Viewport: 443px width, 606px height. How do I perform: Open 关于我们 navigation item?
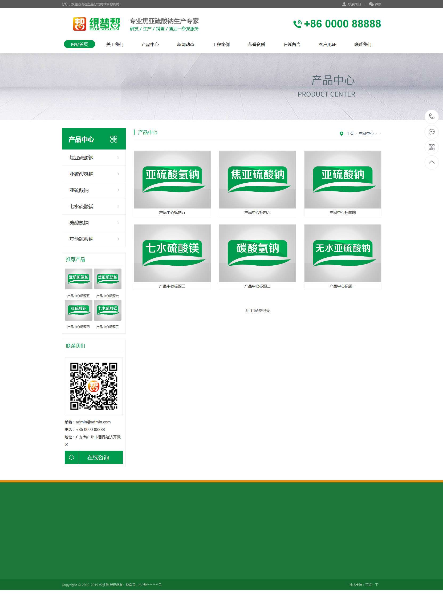coord(115,44)
